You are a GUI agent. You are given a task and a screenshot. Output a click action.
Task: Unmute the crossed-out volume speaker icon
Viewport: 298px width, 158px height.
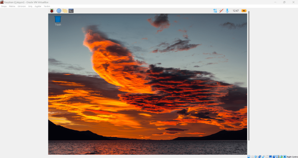pos(221,11)
